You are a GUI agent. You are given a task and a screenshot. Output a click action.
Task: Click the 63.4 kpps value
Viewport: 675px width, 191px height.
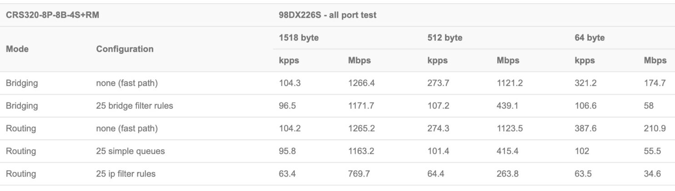point(287,174)
